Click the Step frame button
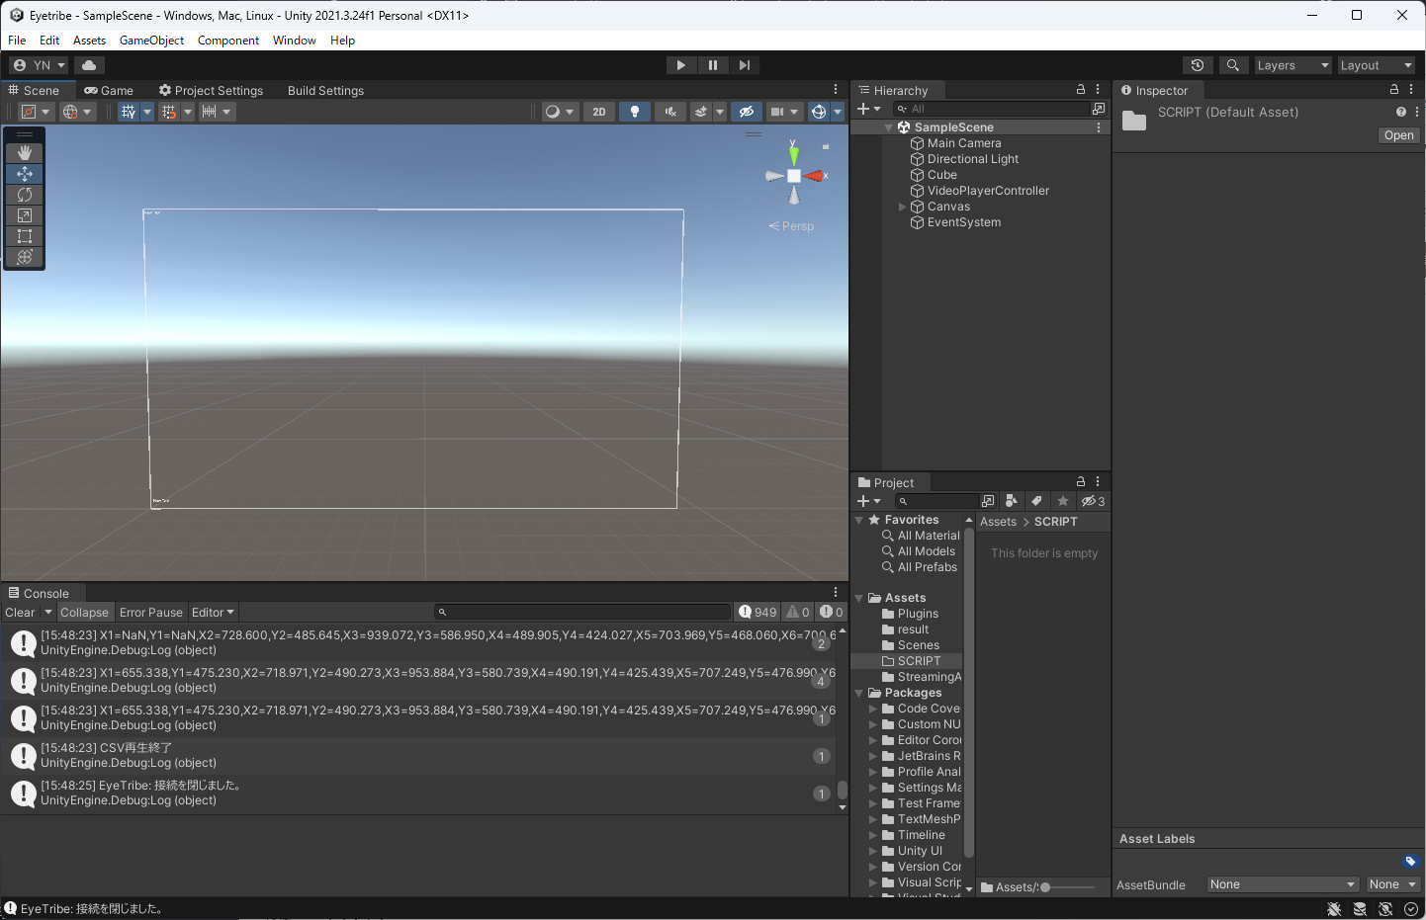 [745, 65]
